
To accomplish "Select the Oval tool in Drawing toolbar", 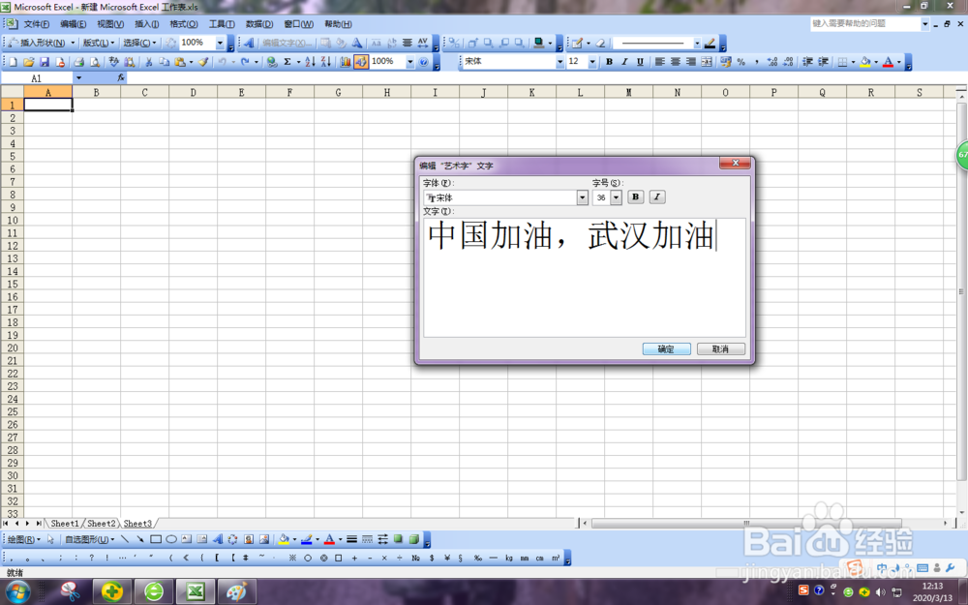I will pyautogui.click(x=171, y=539).
